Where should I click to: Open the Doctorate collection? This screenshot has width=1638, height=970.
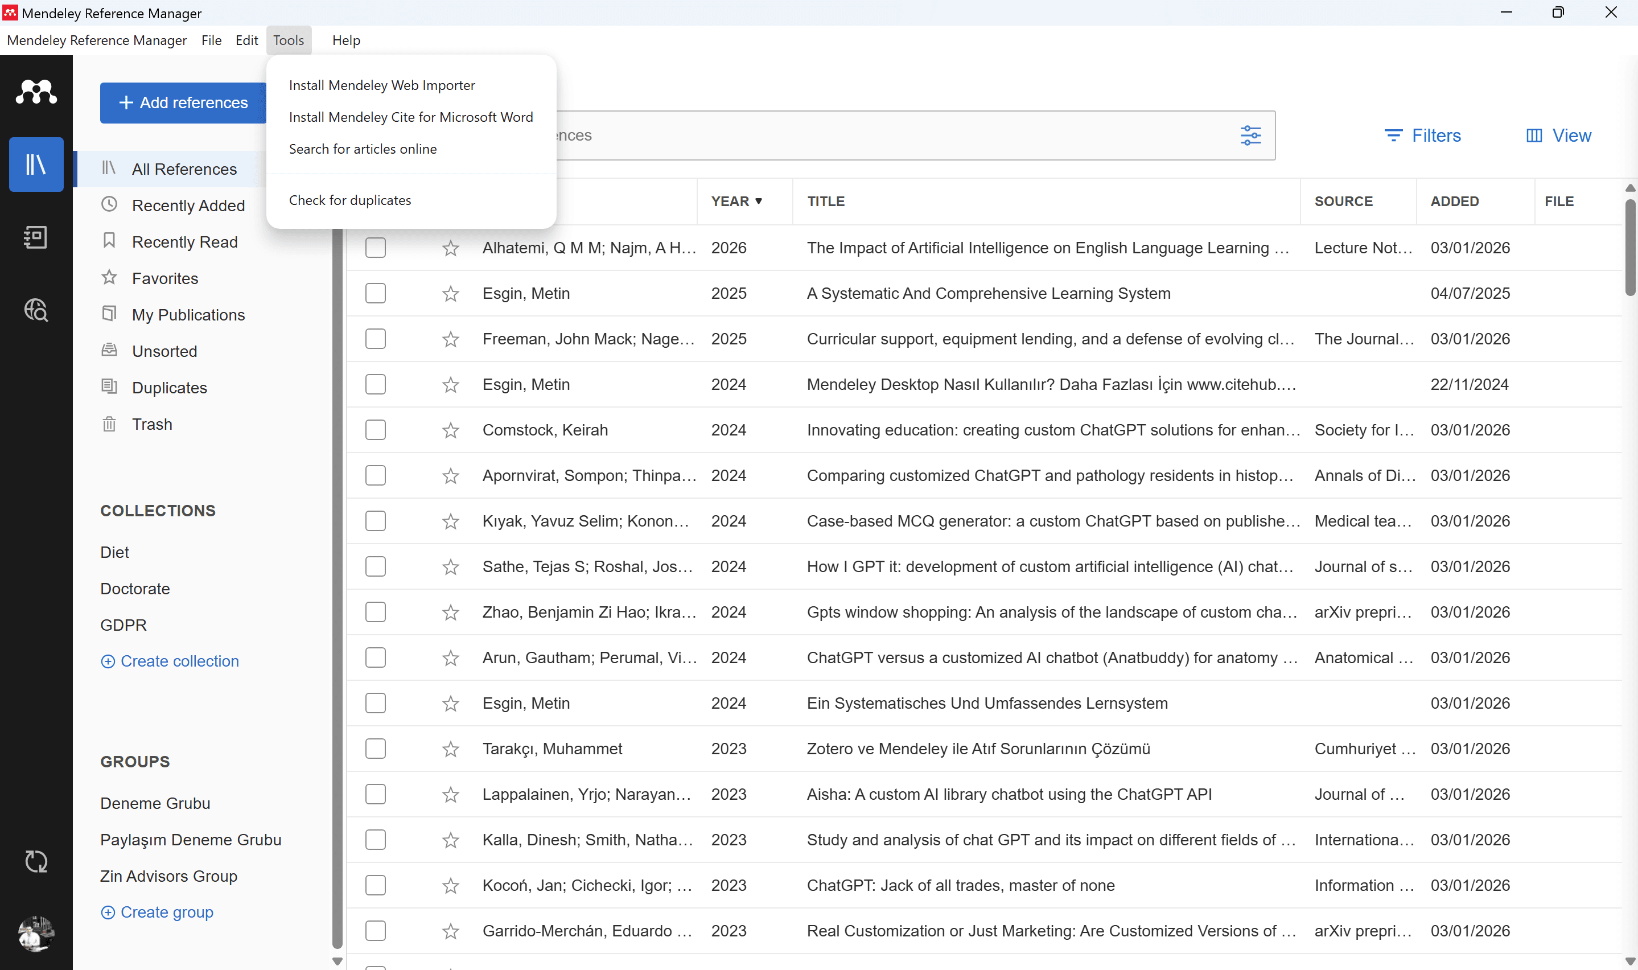(134, 589)
